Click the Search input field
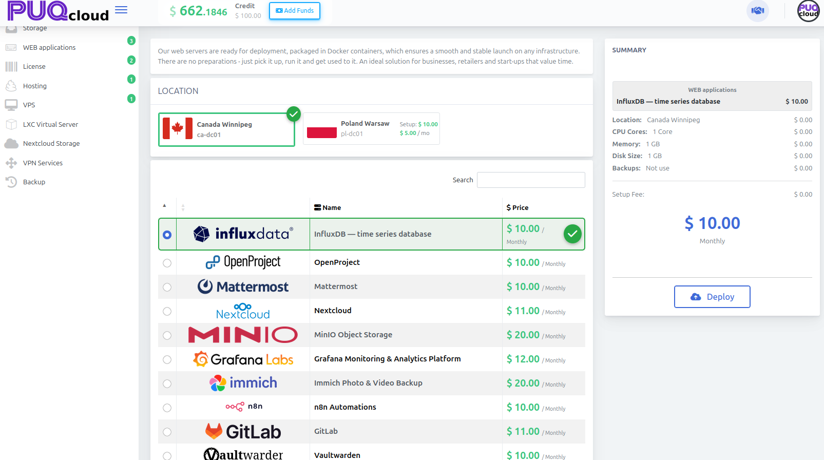This screenshot has height=460, width=824. coord(531,180)
